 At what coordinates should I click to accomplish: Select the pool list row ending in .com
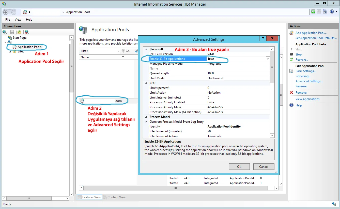(x=108, y=101)
